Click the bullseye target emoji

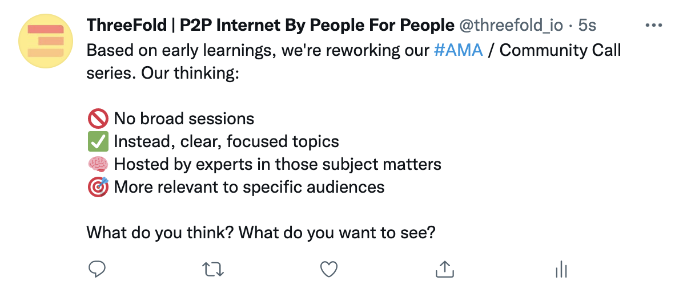(98, 188)
